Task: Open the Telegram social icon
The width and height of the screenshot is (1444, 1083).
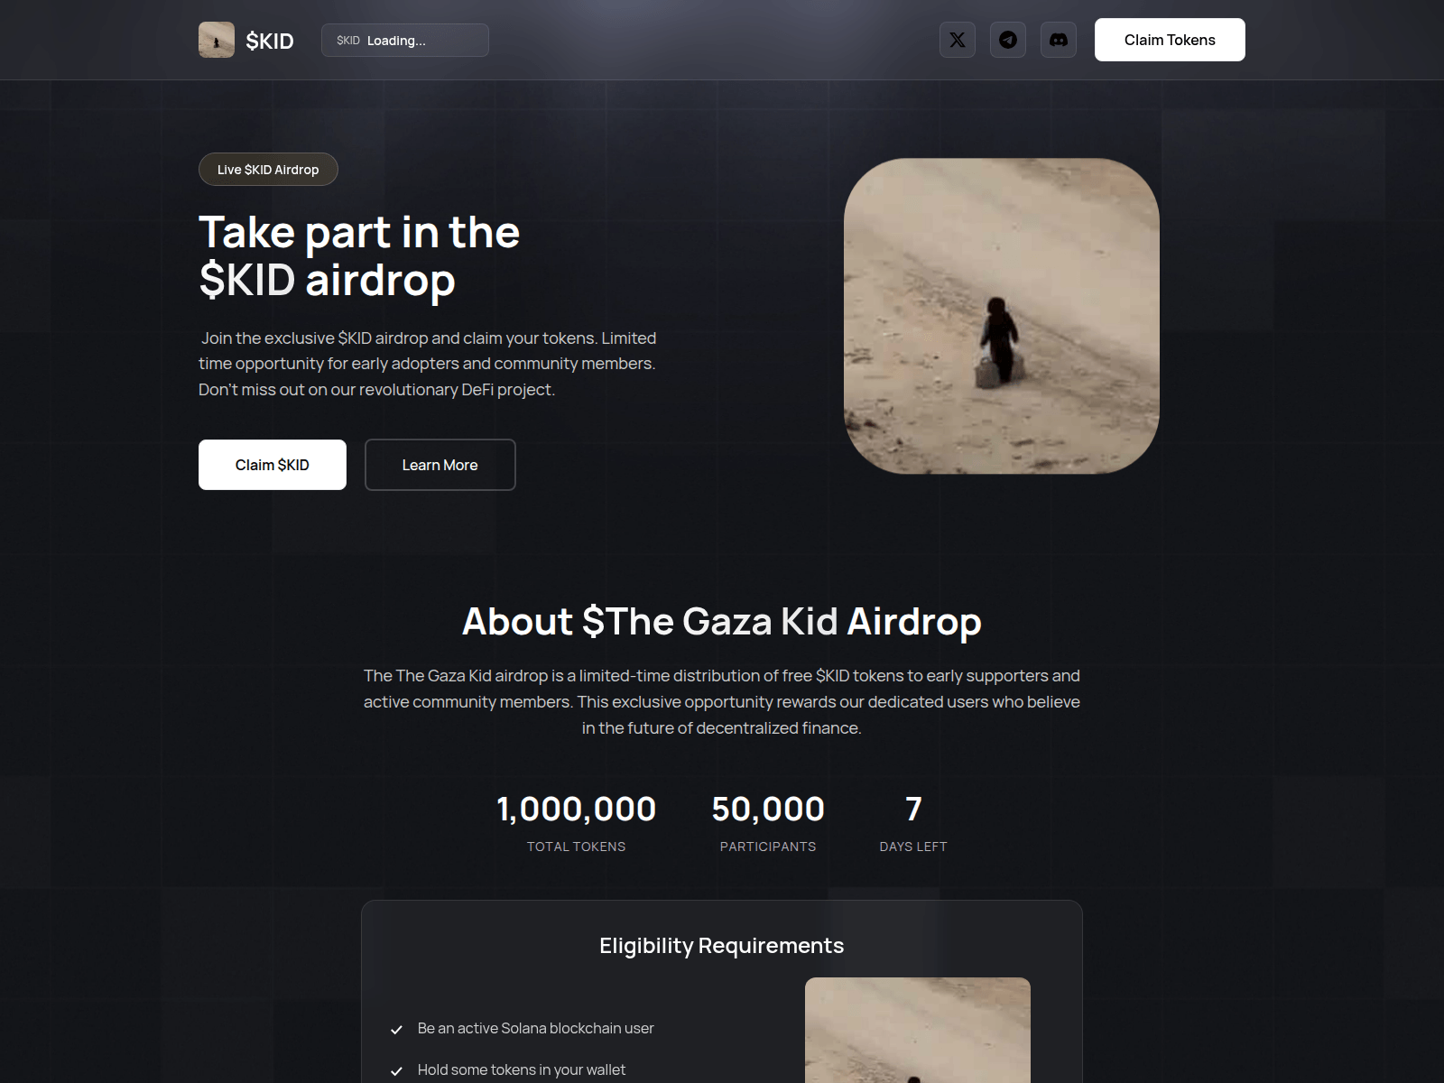Action: pos(1008,40)
